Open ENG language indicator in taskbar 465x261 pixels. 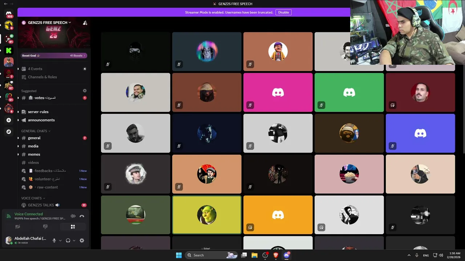[426, 255]
